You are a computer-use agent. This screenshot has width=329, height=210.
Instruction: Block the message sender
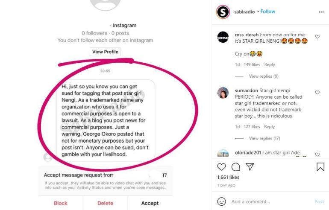61,203
